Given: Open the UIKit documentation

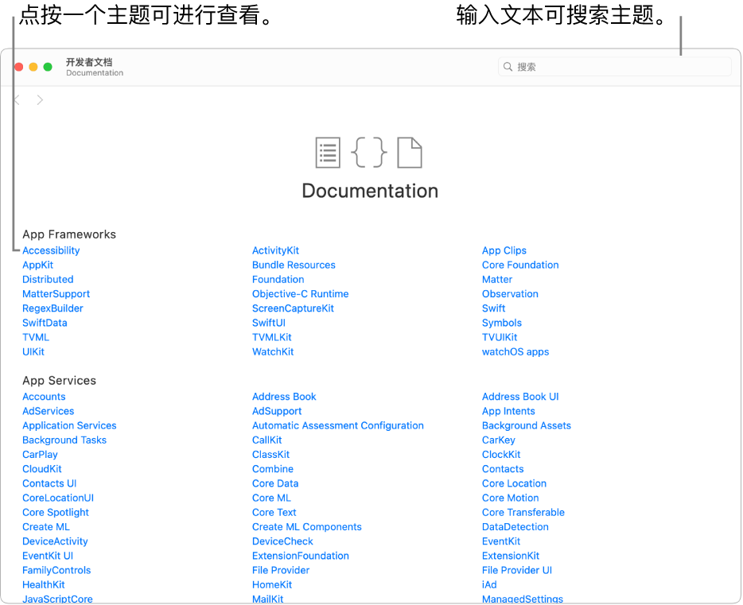Looking at the screenshot, I should tap(33, 351).
